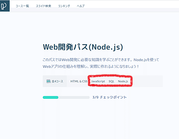The height and width of the screenshot is (139, 179).
Task: Open the SQL course link
Action: [x=111, y=81]
